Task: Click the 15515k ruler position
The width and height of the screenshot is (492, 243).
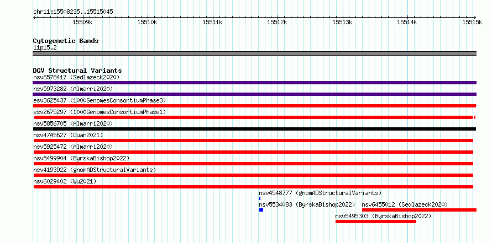Action: click(472, 22)
